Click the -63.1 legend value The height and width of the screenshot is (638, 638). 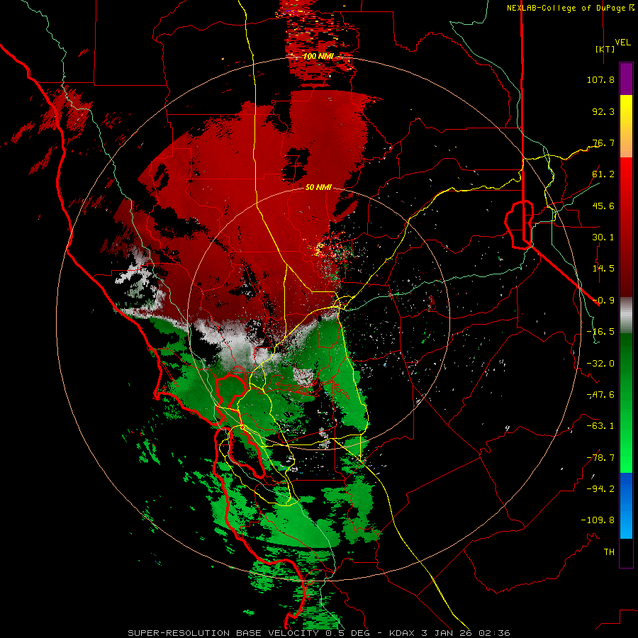point(600,426)
